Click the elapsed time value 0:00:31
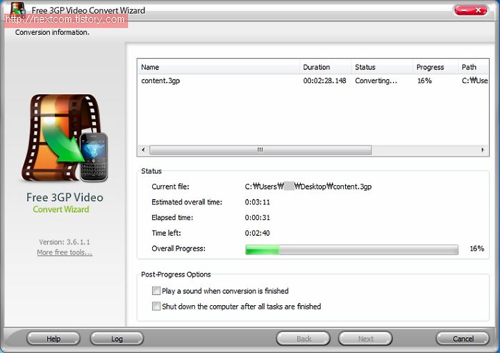500x353 pixels. [258, 218]
